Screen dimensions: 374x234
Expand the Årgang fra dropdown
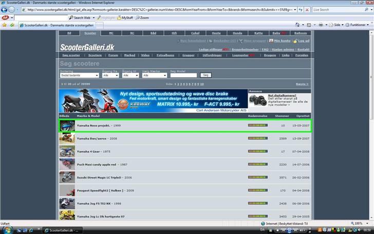coord(110,75)
